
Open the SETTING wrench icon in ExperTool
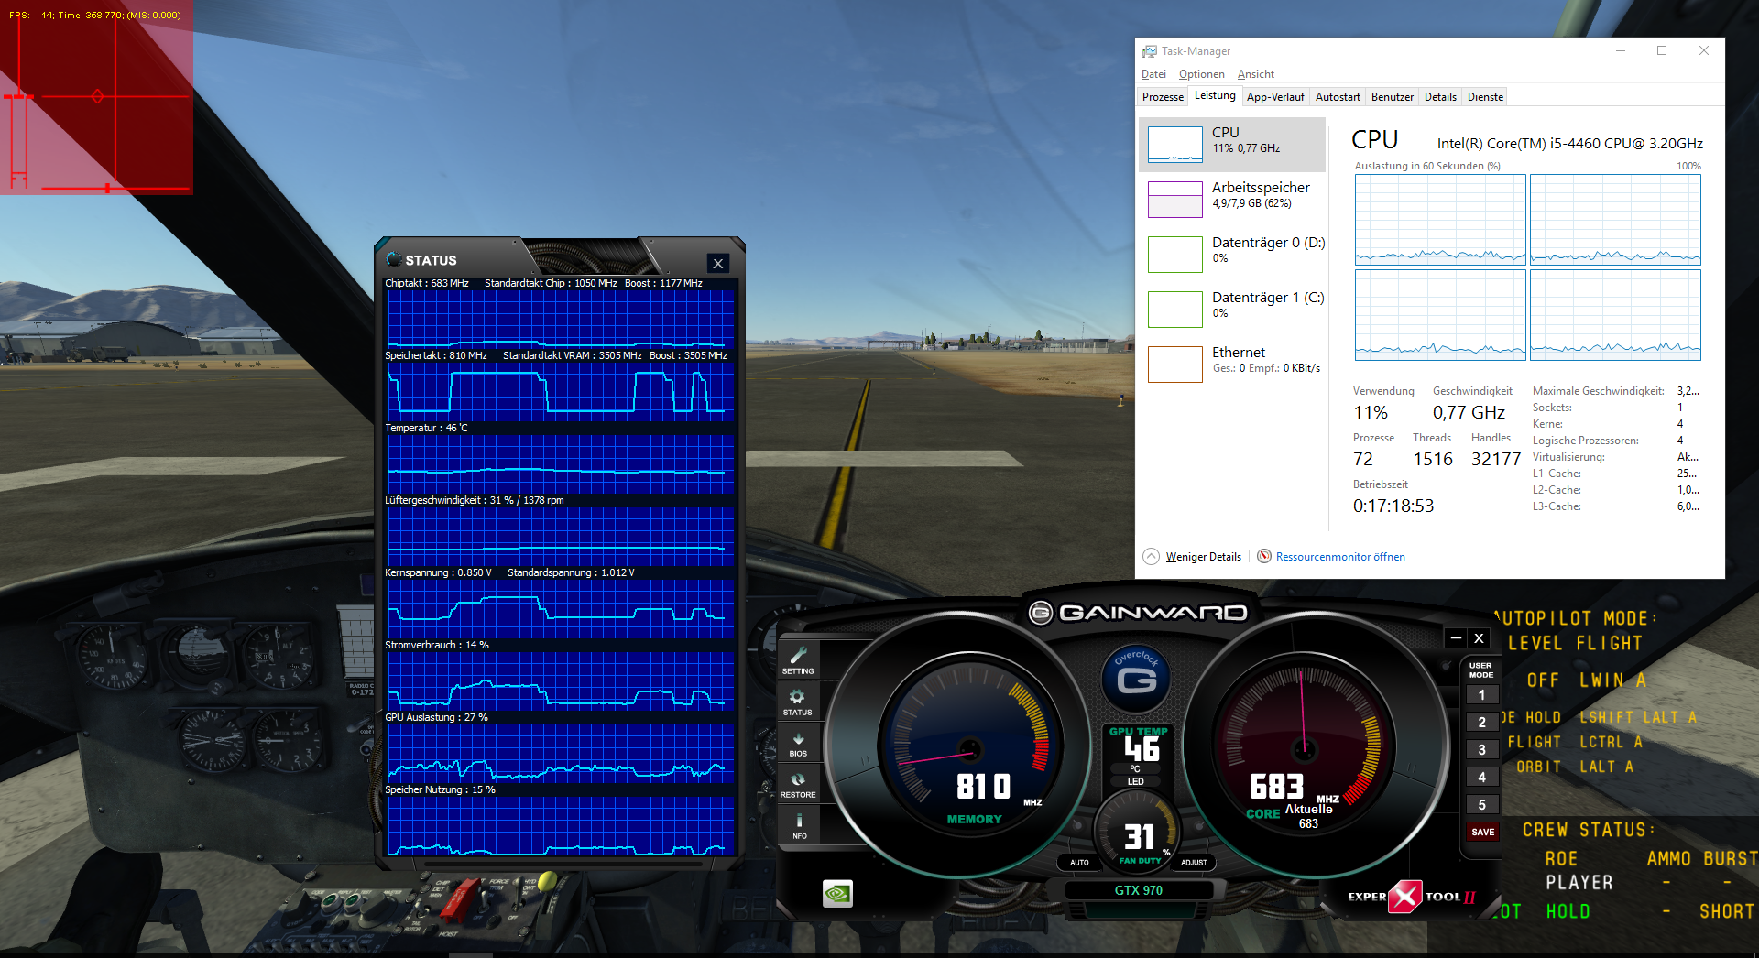[798, 660]
